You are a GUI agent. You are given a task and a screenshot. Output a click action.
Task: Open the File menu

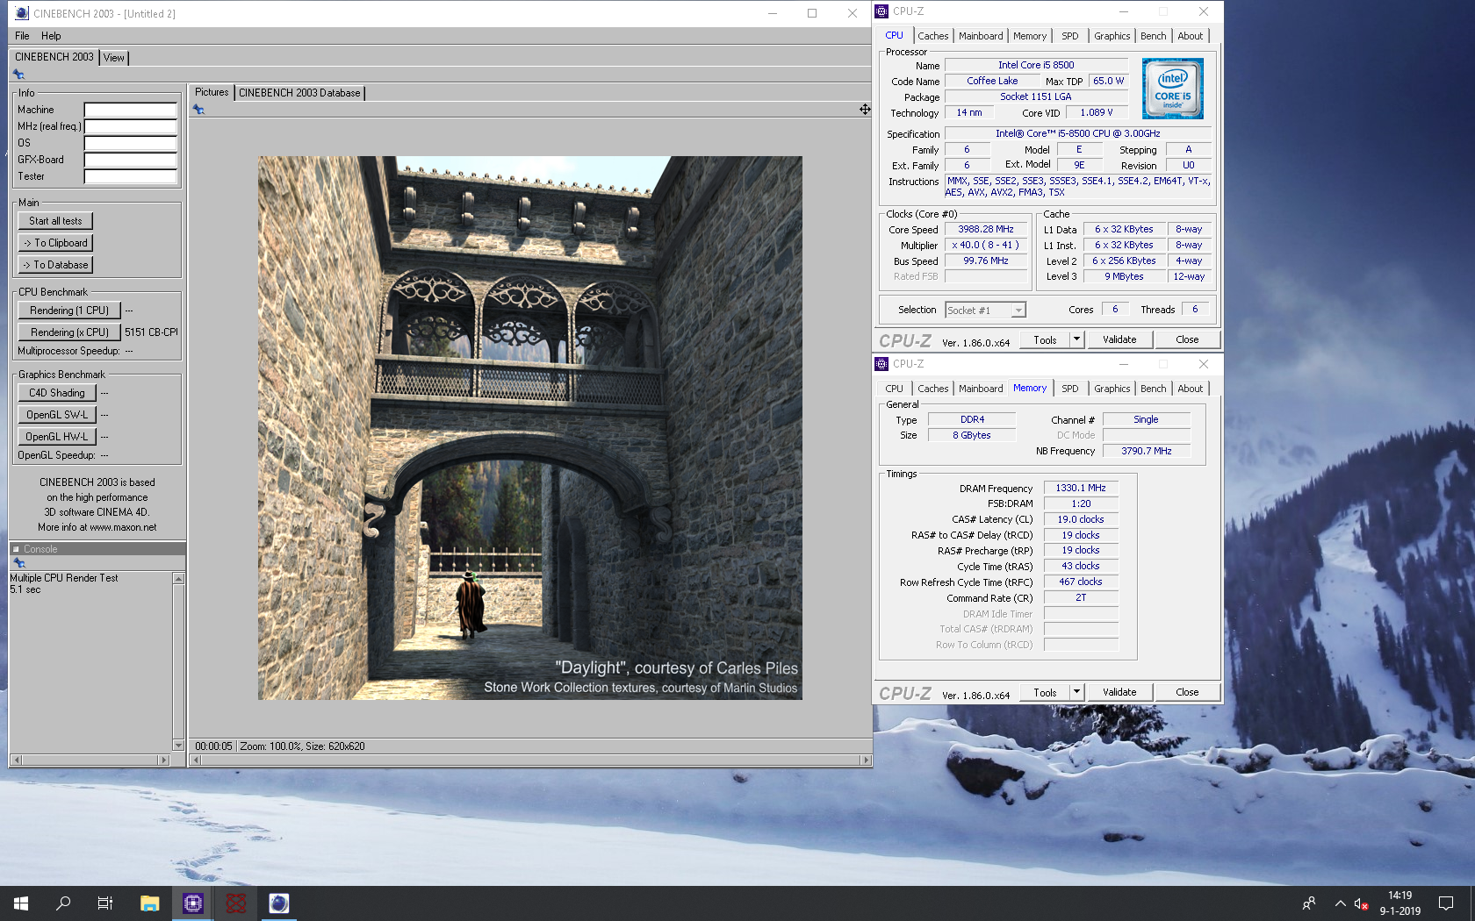pyautogui.click(x=22, y=36)
